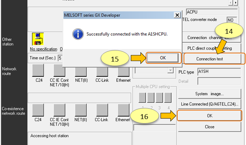Image resolution: width=246 pixels, height=145 pixels.
Task: Pick Co-existence network route Ethernet icon
Action: click(x=123, y=110)
